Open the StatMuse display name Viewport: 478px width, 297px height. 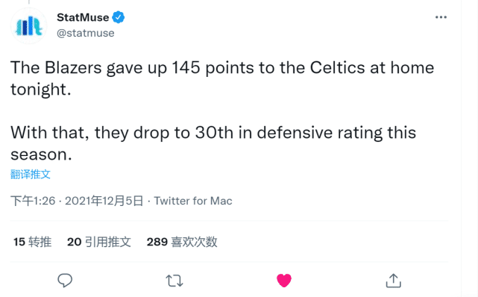click(83, 17)
